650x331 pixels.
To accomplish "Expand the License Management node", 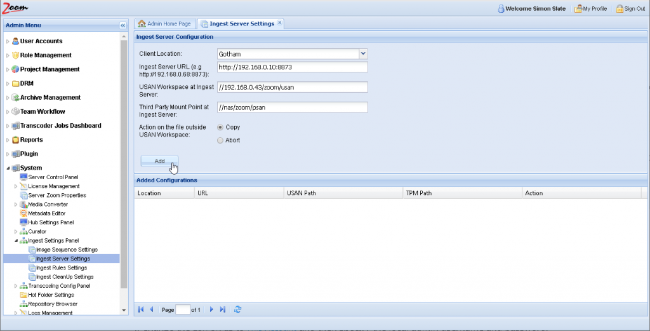I will coord(16,186).
